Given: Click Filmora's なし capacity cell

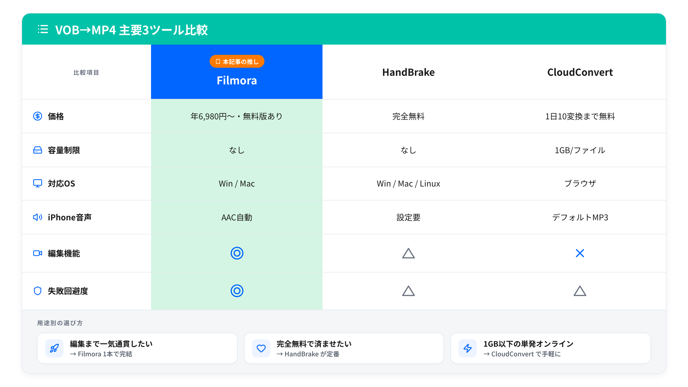Looking at the screenshot, I should point(237,150).
